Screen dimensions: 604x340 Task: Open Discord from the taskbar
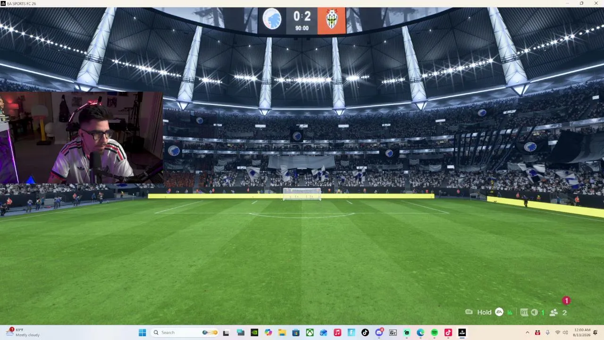click(x=379, y=332)
